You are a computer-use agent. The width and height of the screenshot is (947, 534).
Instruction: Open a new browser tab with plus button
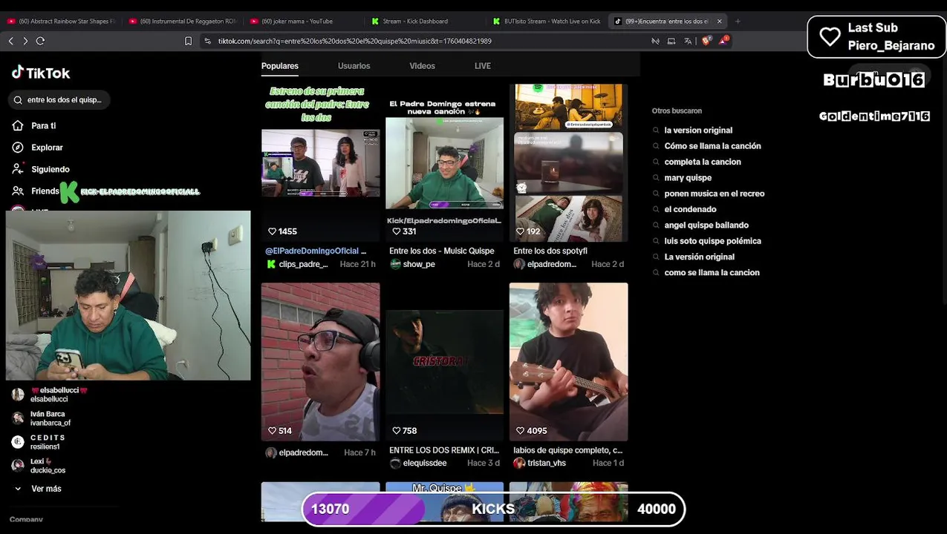click(x=738, y=22)
